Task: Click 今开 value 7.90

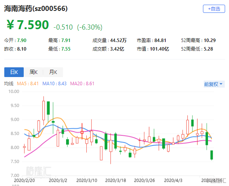Action: coord(22,40)
